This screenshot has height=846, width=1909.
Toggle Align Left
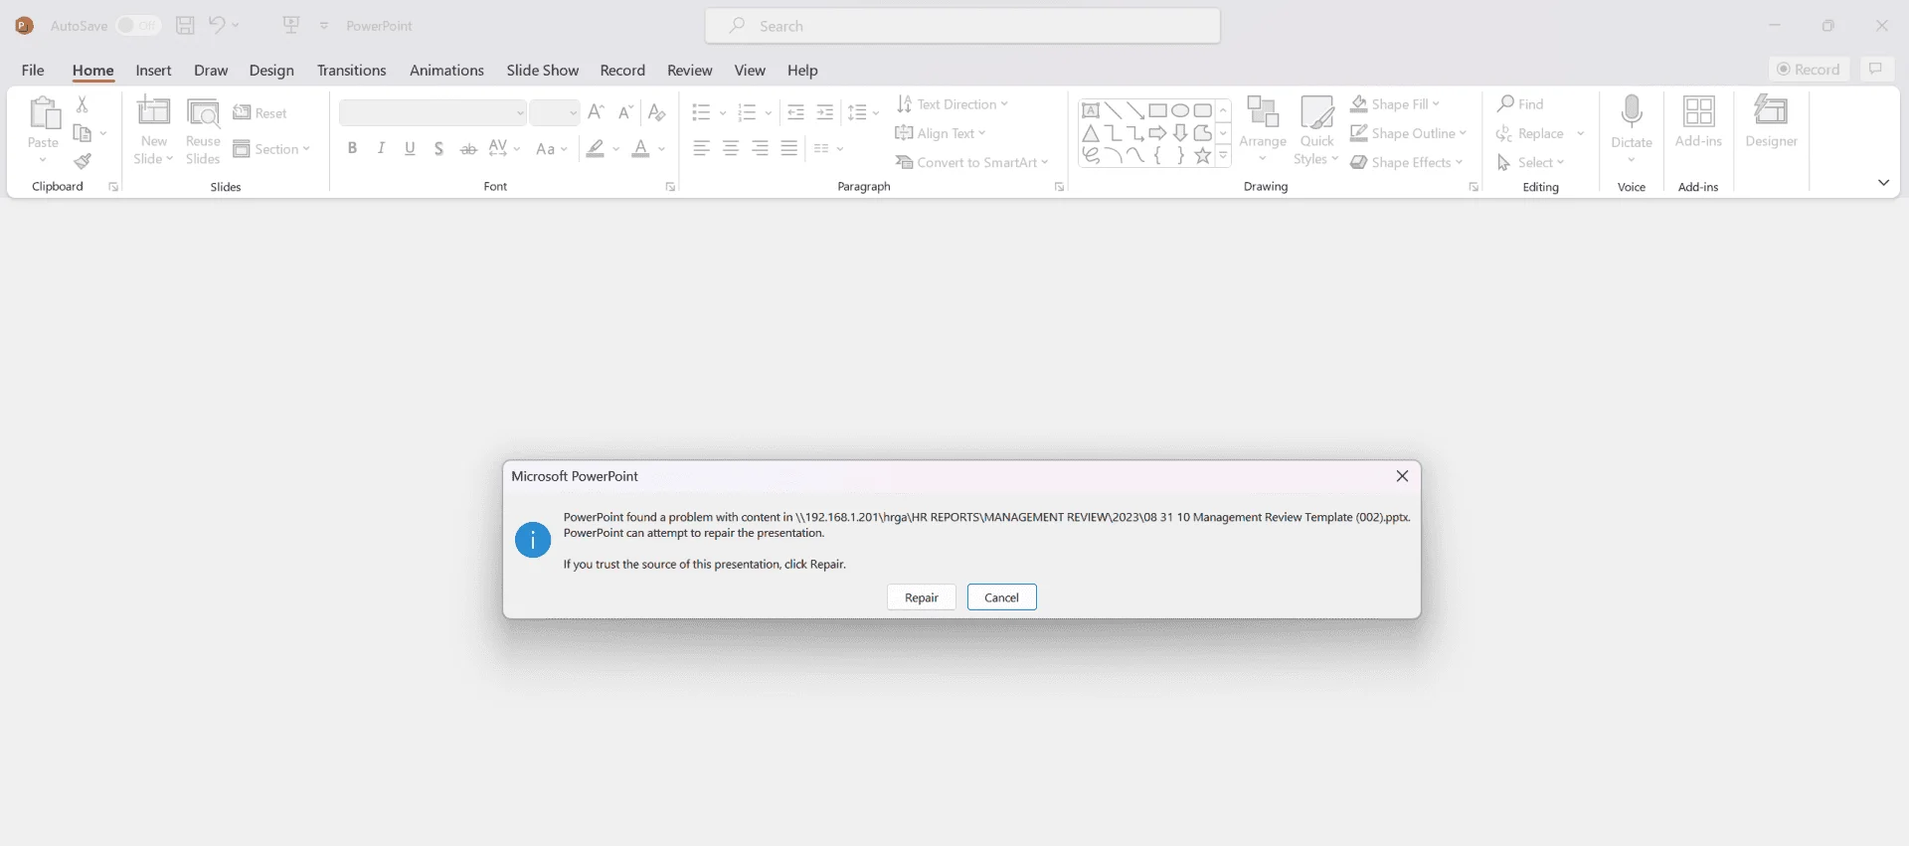[x=701, y=149]
